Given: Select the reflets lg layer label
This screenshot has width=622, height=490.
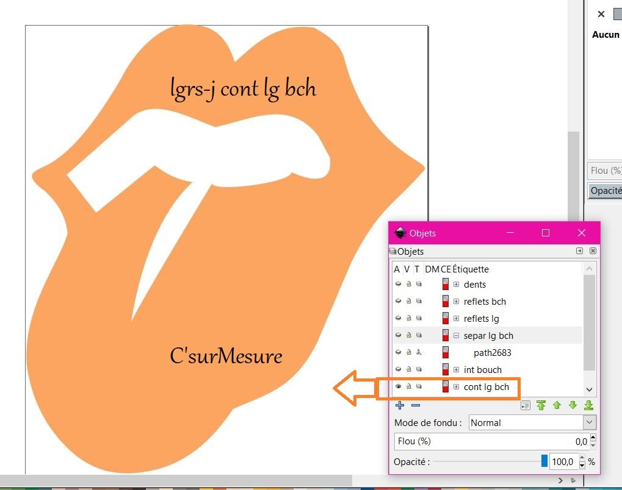Looking at the screenshot, I should click(x=481, y=319).
